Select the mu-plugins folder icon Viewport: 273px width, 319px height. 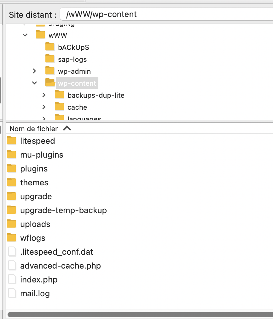pos(11,154)
